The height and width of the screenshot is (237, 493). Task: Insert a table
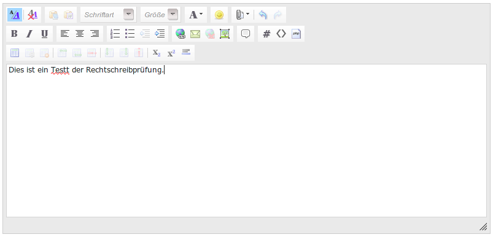[15, 53]
